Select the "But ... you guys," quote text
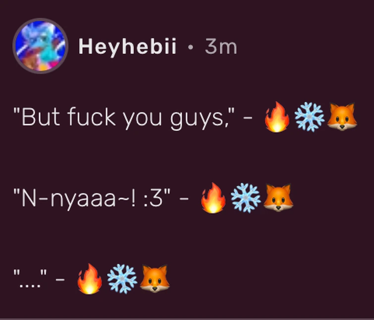Viewport: 374px width, 320px height. click(124, 117)
